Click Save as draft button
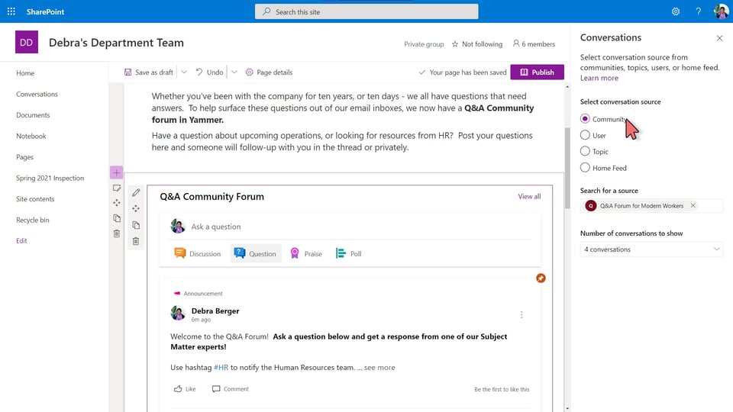Image resolution: width=733 pixels, height=412 pixels. pyautogui.click(x=149, y=72)
